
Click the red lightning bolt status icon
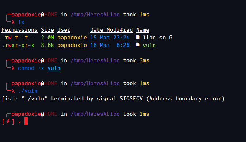[8, 121]
